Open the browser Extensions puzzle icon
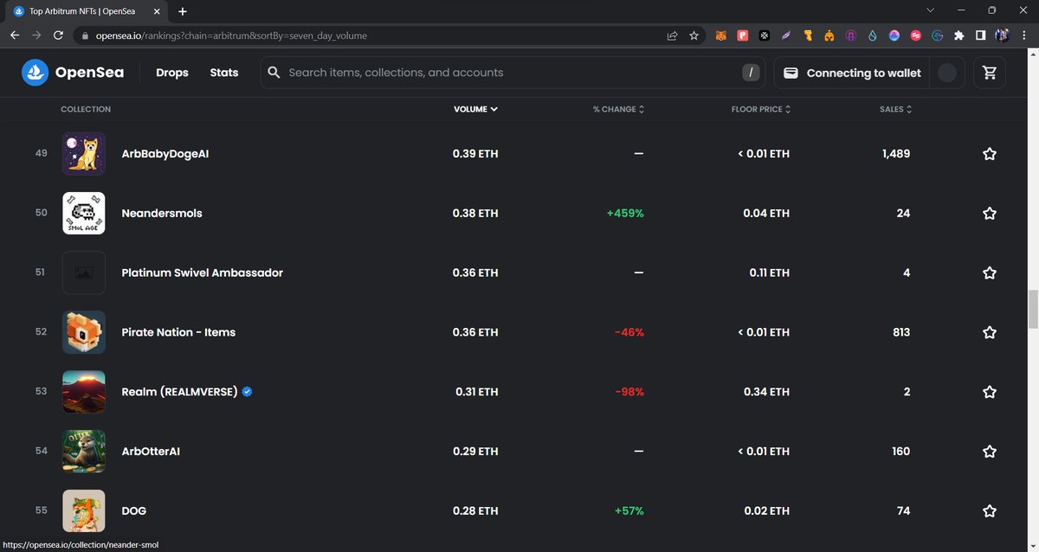1039x552 pixels. tap(958, 35)
